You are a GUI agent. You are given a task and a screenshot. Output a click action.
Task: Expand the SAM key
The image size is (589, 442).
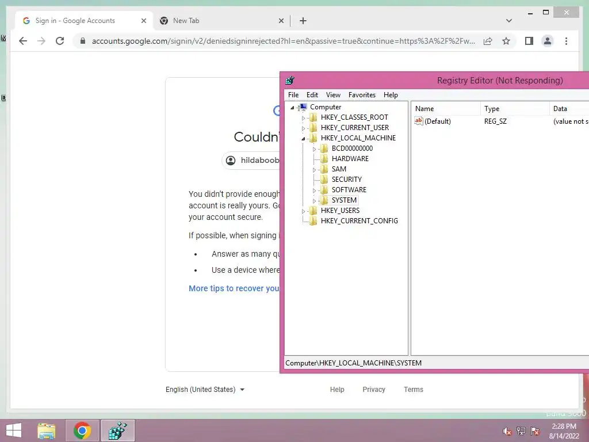click(315, 170)
